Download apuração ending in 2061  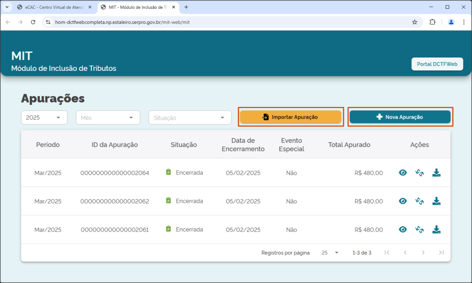point(437,230)
